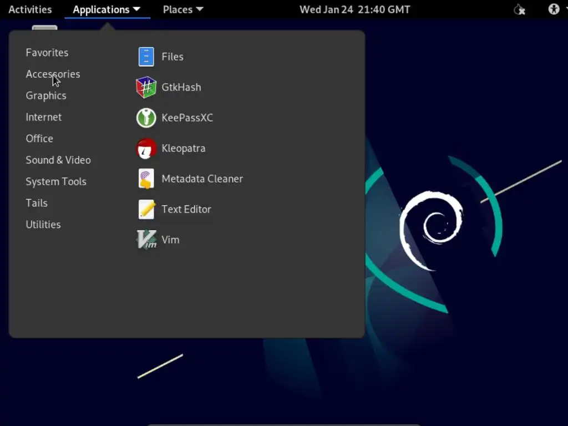
Task: Show the Internet category
Action: tap(43, 117)
